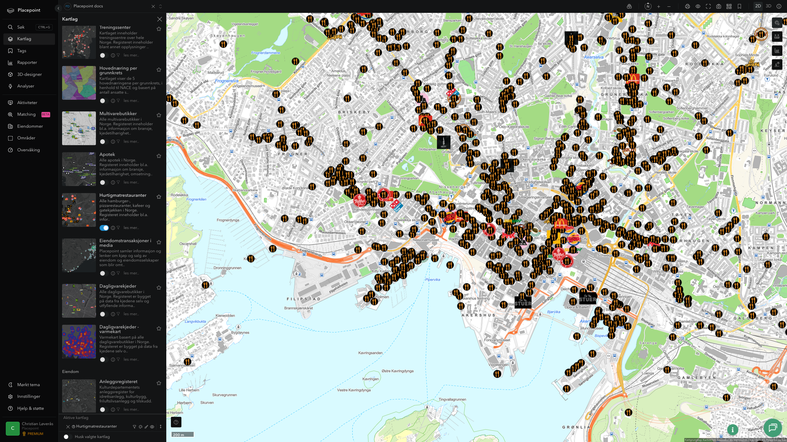Open the Eiendommer page
The image size is (787, 442).
[x=29, y=126]
